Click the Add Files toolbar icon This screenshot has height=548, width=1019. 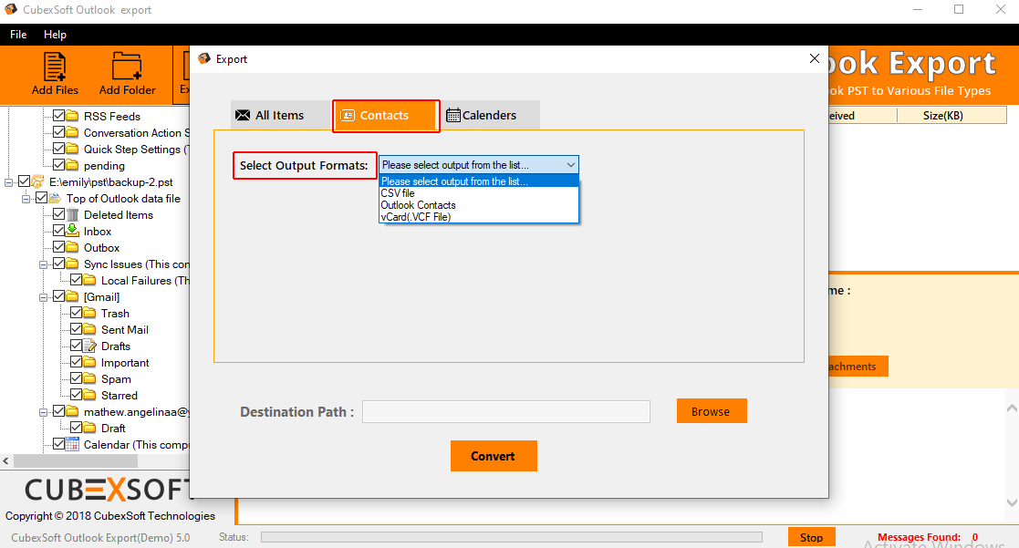click(x=55, y=67)
